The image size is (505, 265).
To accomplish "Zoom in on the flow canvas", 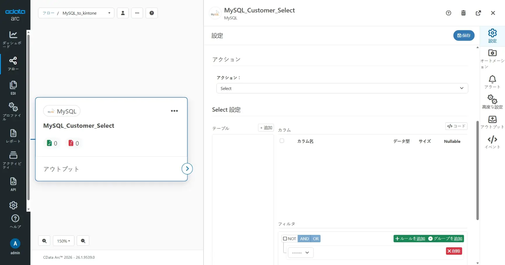I will pyautogui.click(x=44, y=241).
